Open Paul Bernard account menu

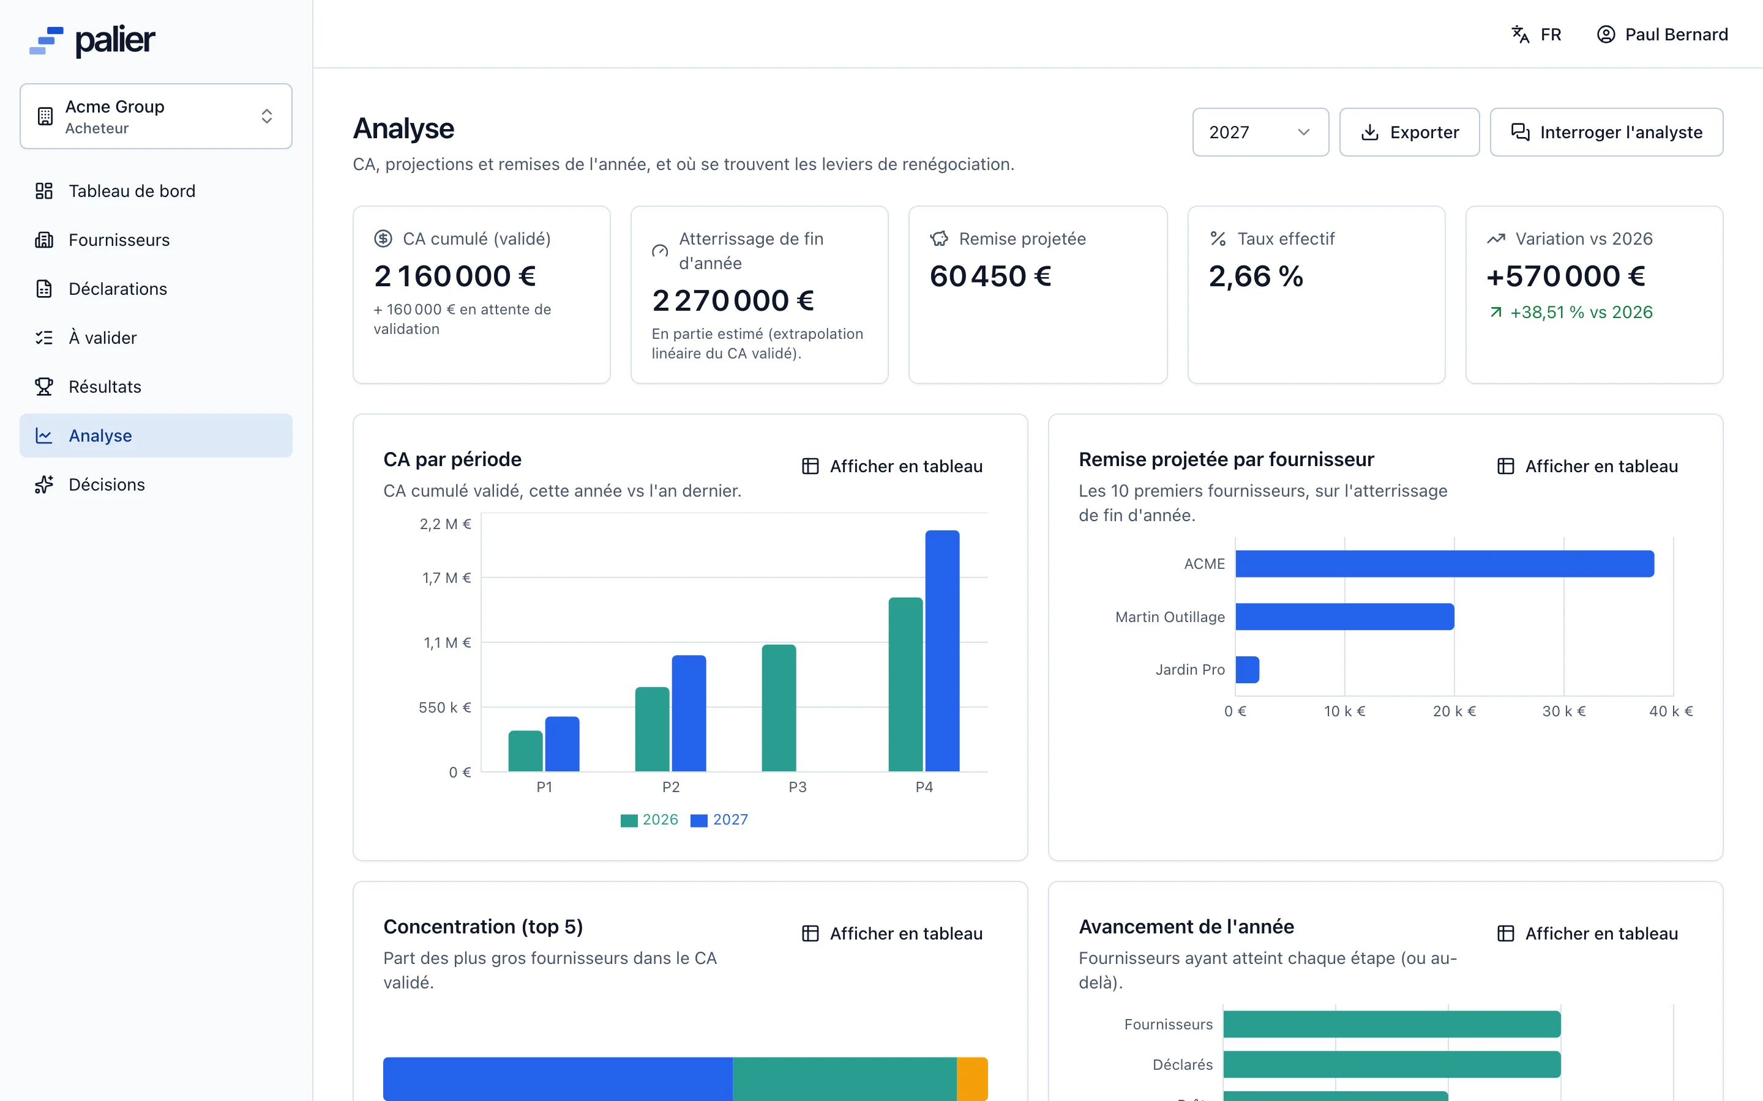coord(1662,34)
